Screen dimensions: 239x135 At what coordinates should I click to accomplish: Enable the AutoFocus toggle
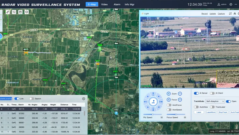tap(169, 105)
